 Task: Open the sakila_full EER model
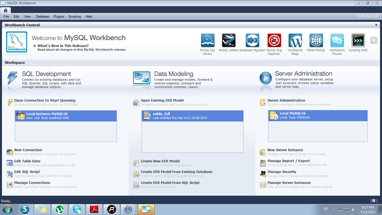192,116
